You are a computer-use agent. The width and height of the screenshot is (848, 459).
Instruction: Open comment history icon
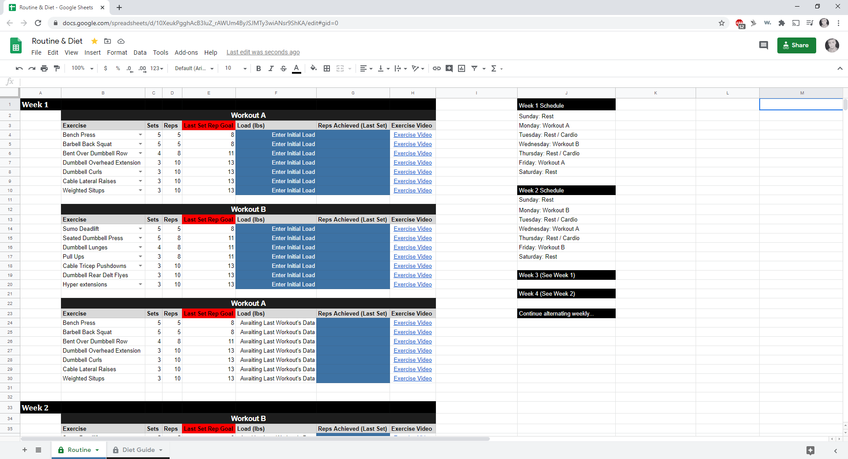coord(763,45)
